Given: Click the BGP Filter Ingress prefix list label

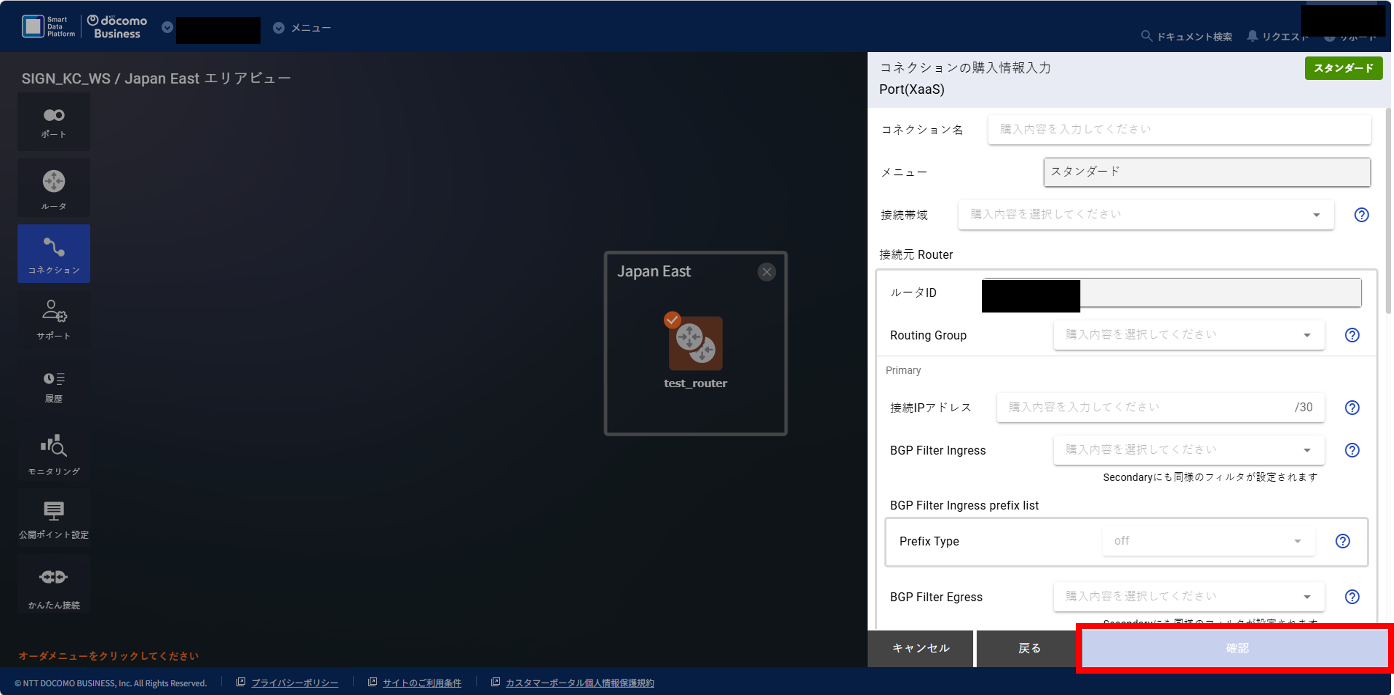Looking at the screenshot, I should (964, 505).
